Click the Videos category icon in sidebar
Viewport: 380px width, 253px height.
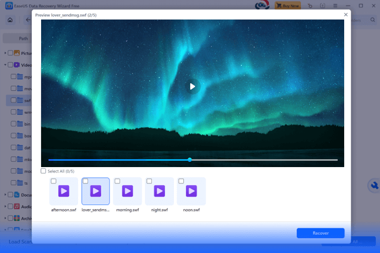pos(17,65)
